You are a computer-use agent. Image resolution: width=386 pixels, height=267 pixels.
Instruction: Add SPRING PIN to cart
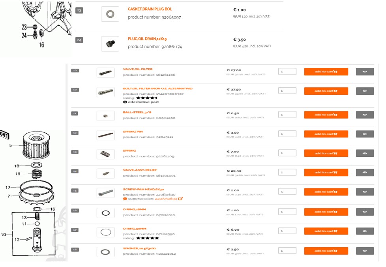(x=326, y=134)
